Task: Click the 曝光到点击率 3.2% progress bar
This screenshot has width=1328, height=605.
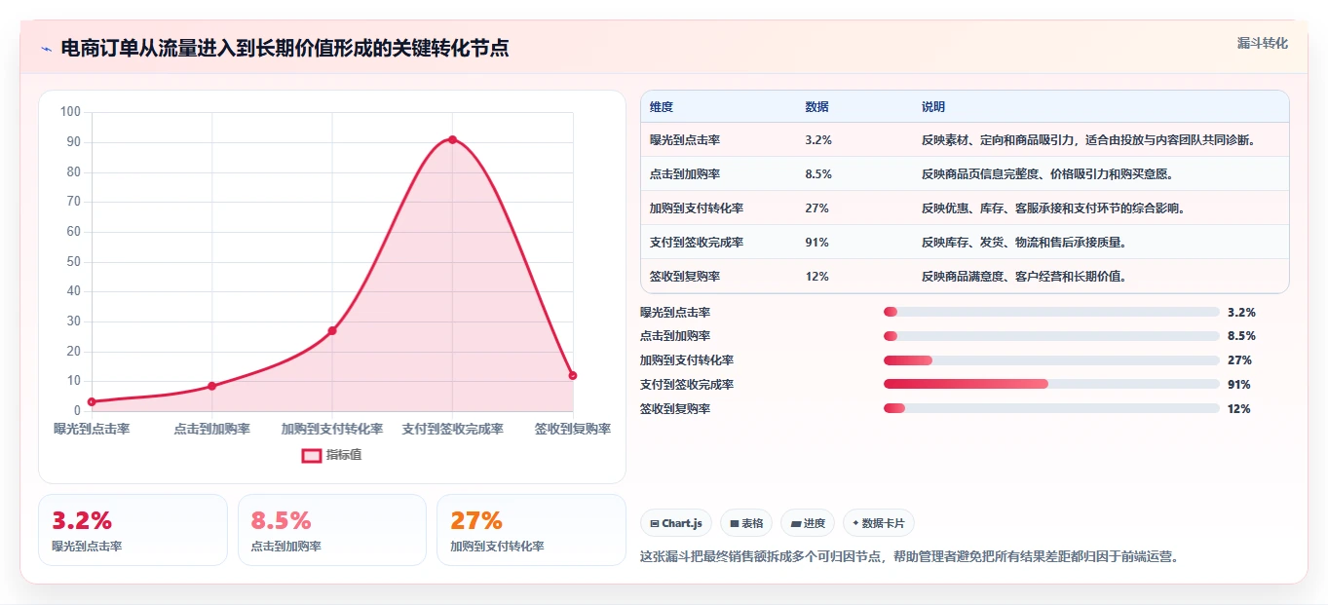Action: click(1051, 312)
